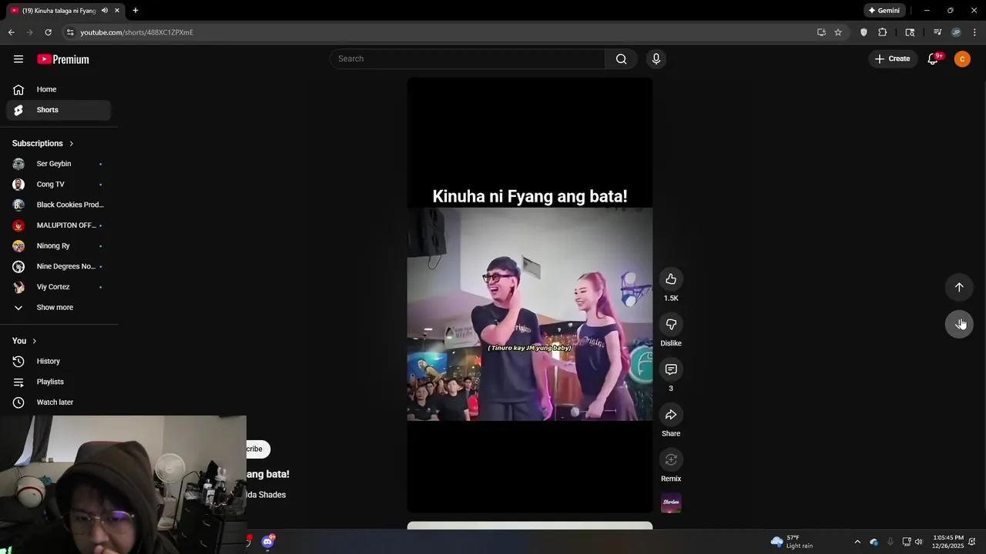Start voice search with the microphone
The image size is (986, 554).
pyautogui.click(x=656, y=59)
